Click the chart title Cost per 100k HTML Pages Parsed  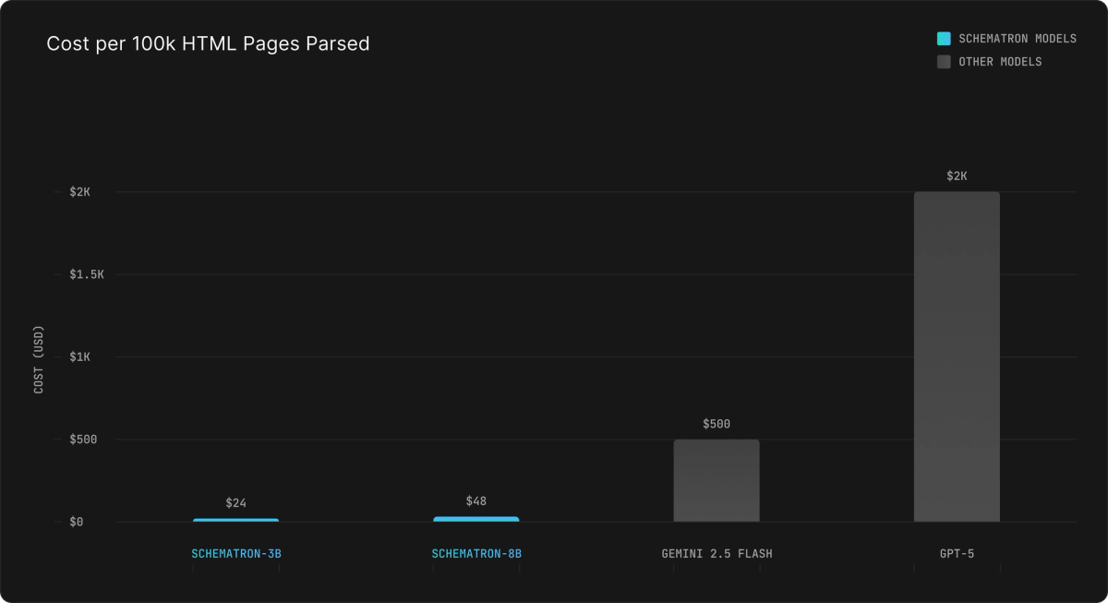point(209,43)
